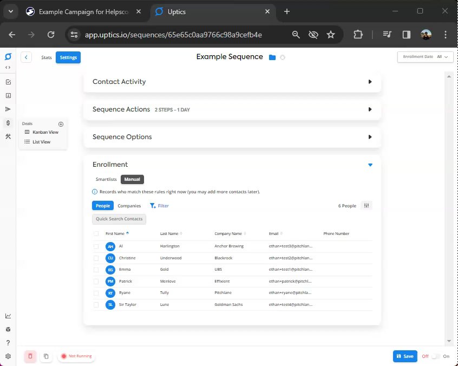
Task: Check the box for Ryane Tully
Action: pyautogui.click(x=96, y=293)
